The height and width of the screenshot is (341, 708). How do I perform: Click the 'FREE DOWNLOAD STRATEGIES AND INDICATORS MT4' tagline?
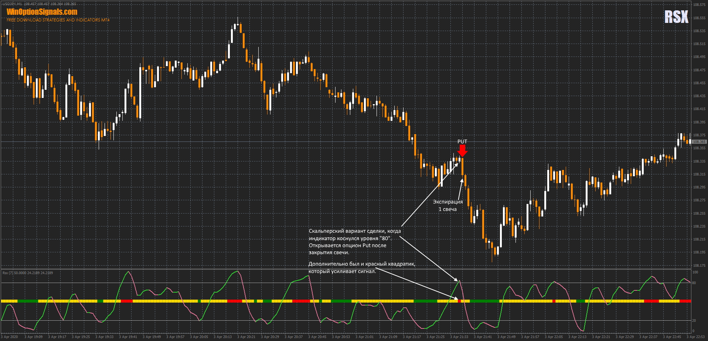[58, 20]
